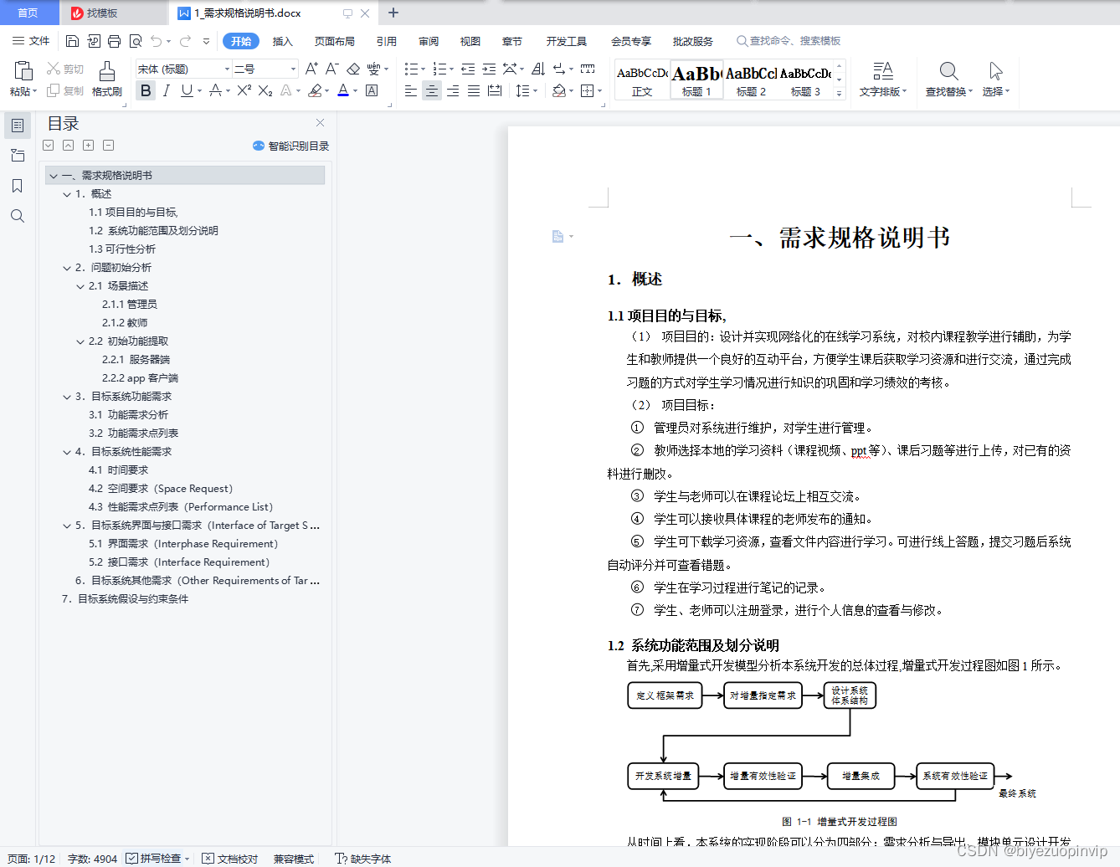Expand the styles gallery dropdown
1120x867 pixels.
(x=840, y=94)
